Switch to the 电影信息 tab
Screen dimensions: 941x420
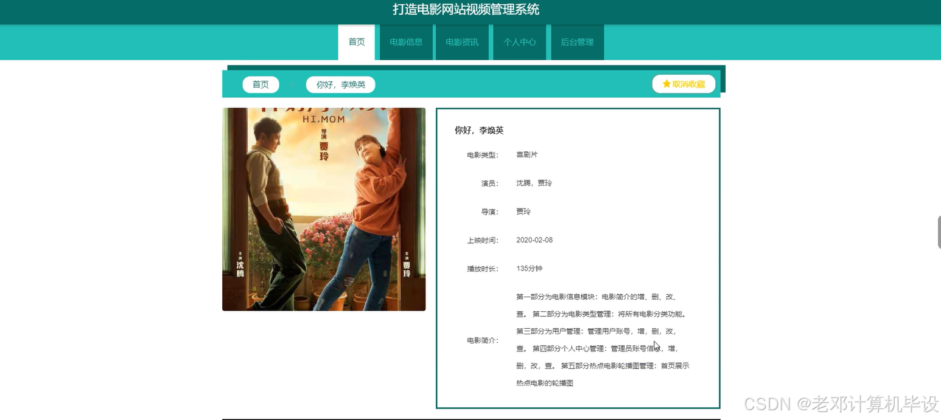click(x=406, y=42)
